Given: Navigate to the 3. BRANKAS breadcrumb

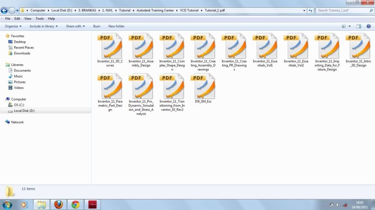Looking at the screenshot, I should [x=87, y=11].
